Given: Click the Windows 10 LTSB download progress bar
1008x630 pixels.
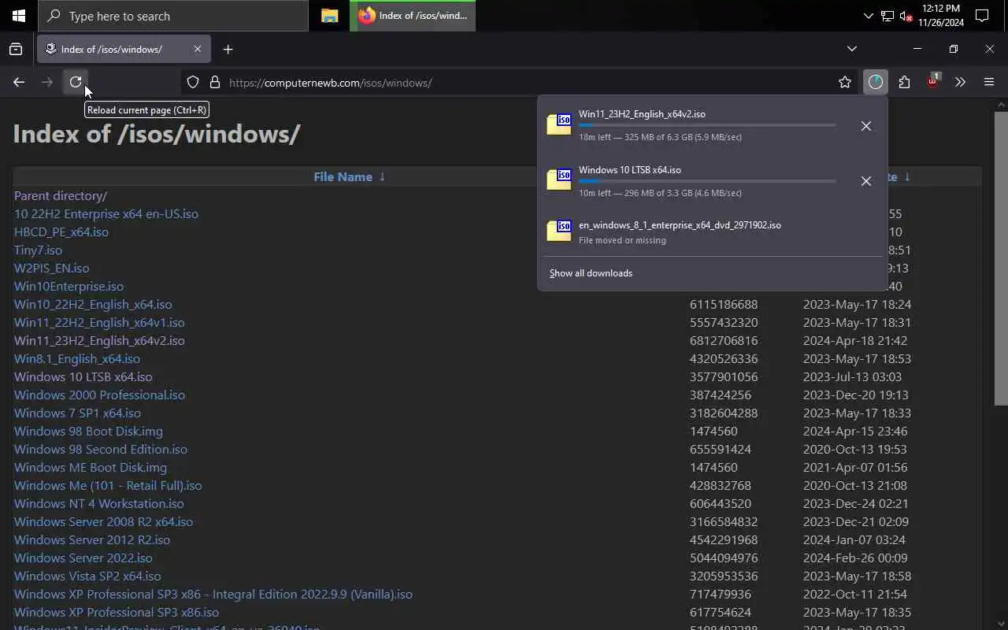Looking at the screenshot, I should click(707, 181).
